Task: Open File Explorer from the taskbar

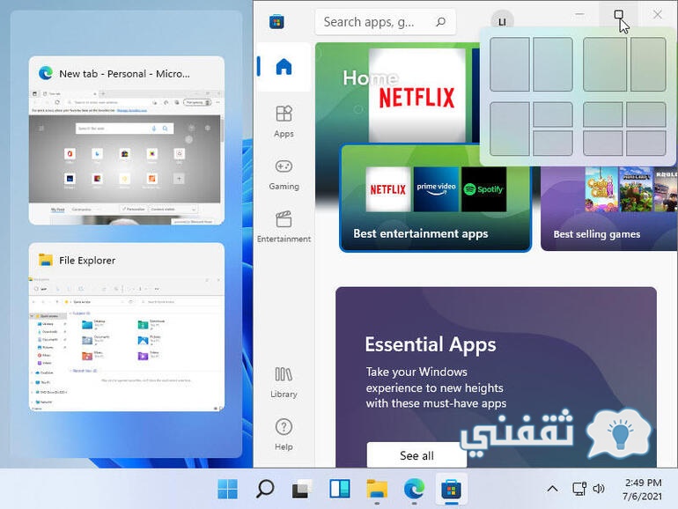Action: pos(377,489)
